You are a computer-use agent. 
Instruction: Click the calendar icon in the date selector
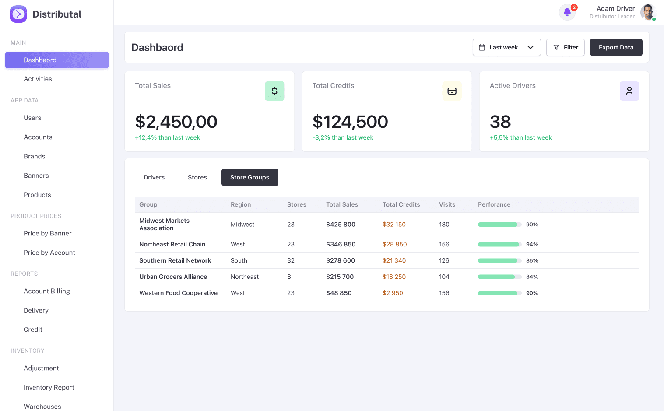483,47
